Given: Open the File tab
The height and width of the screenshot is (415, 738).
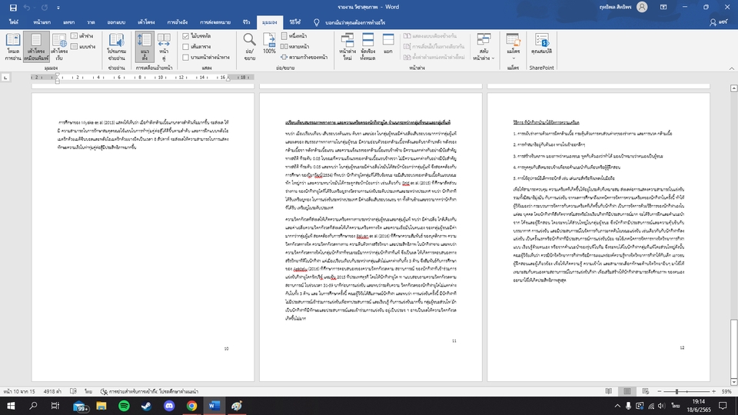Looking at the screenshot, I should tap(14, 22).
